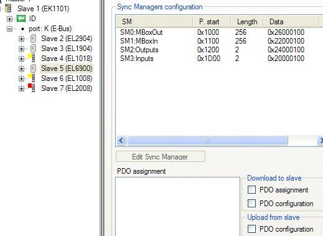
Task: Click the 0x1000 start address cell
Action: coord(208,32)
